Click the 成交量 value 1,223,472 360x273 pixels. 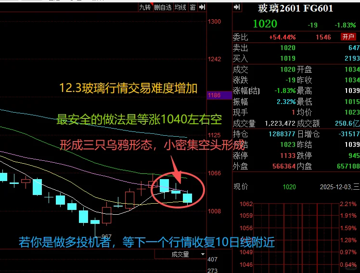click(280, 124)
